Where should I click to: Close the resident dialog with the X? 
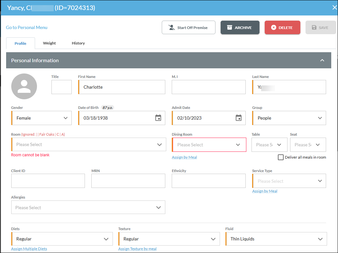(x=334, y=7)
